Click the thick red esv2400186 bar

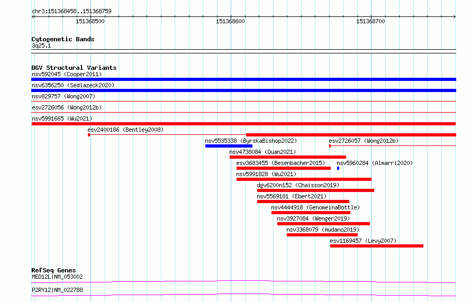(x=351, y=135)
